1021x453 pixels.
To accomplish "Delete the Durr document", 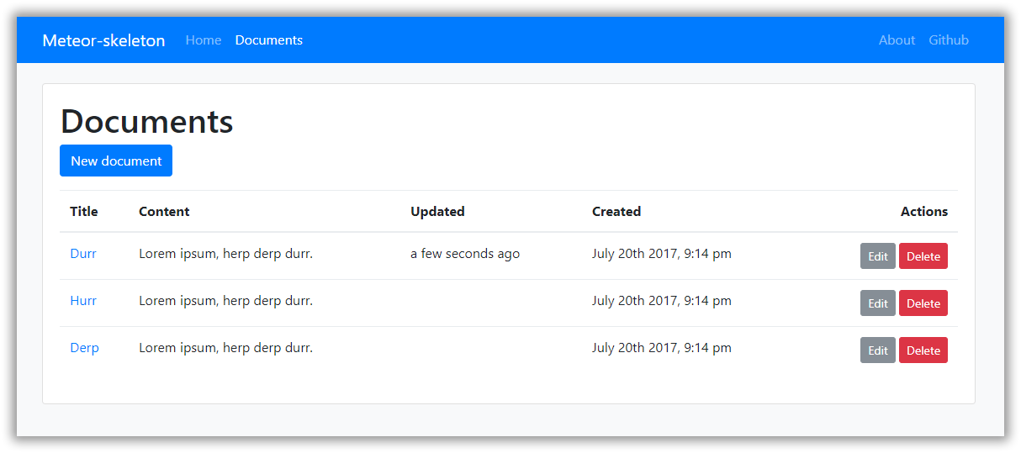I will tap(923, 256).
